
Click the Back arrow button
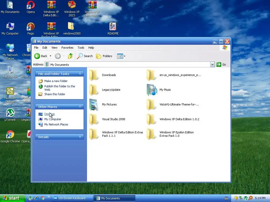coord(37,56)
